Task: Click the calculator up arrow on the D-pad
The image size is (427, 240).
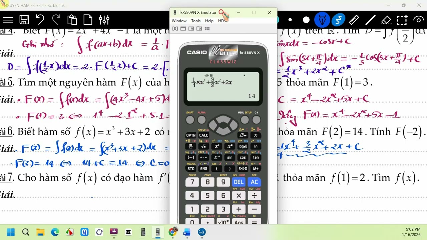Action: click(x=223, y=118)
